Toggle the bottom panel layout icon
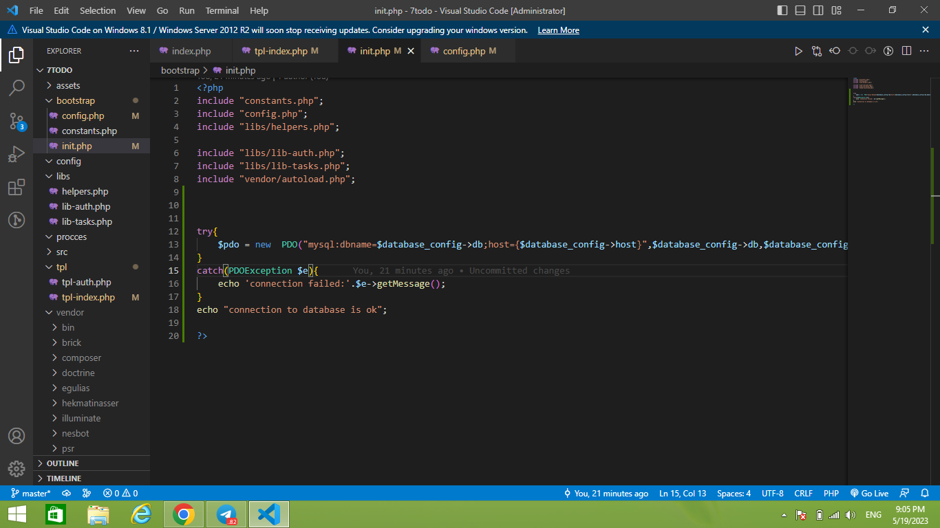This screenshot has width=940, height=528. pyautogui.click(x=800, y=10)
